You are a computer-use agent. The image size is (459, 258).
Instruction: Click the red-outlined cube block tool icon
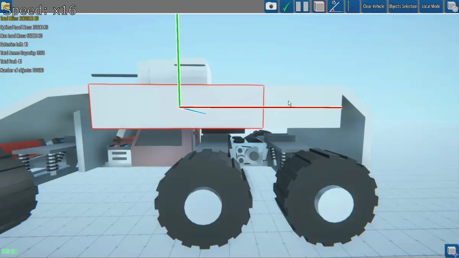318,6
